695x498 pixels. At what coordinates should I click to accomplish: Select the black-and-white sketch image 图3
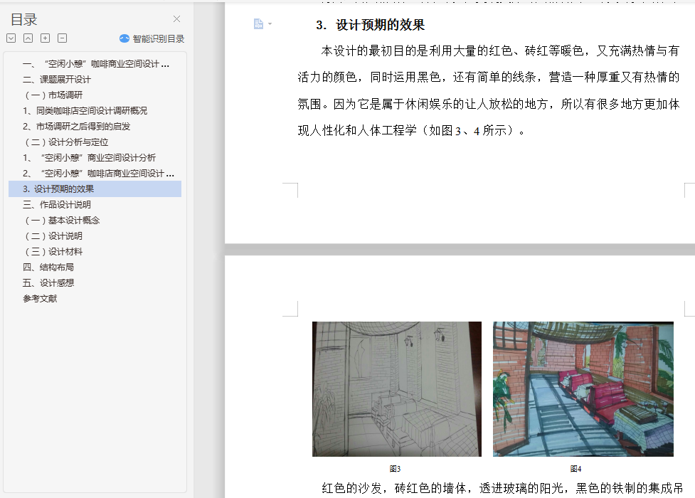[x=397, y=389]
